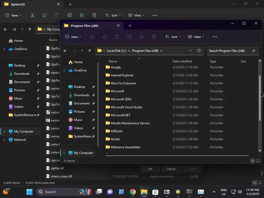The height and width of the screenshot is (198, 264).
Task: Expand My Computer in Program Files sidebar
Action: click(x=64, y=153)
